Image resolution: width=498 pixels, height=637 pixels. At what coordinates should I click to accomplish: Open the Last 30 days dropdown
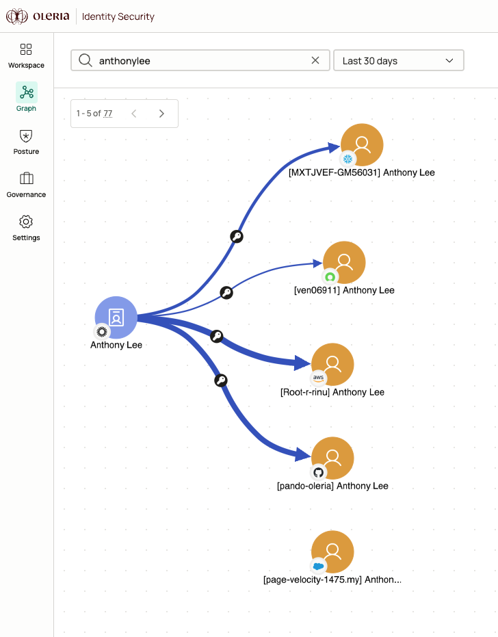[x=399, y=60]
